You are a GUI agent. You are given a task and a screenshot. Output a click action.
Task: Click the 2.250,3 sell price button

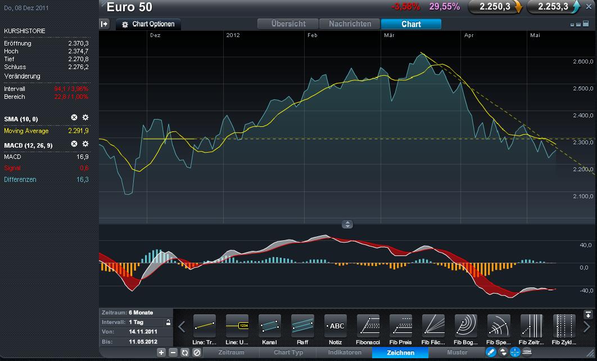[x=495, y=7]
